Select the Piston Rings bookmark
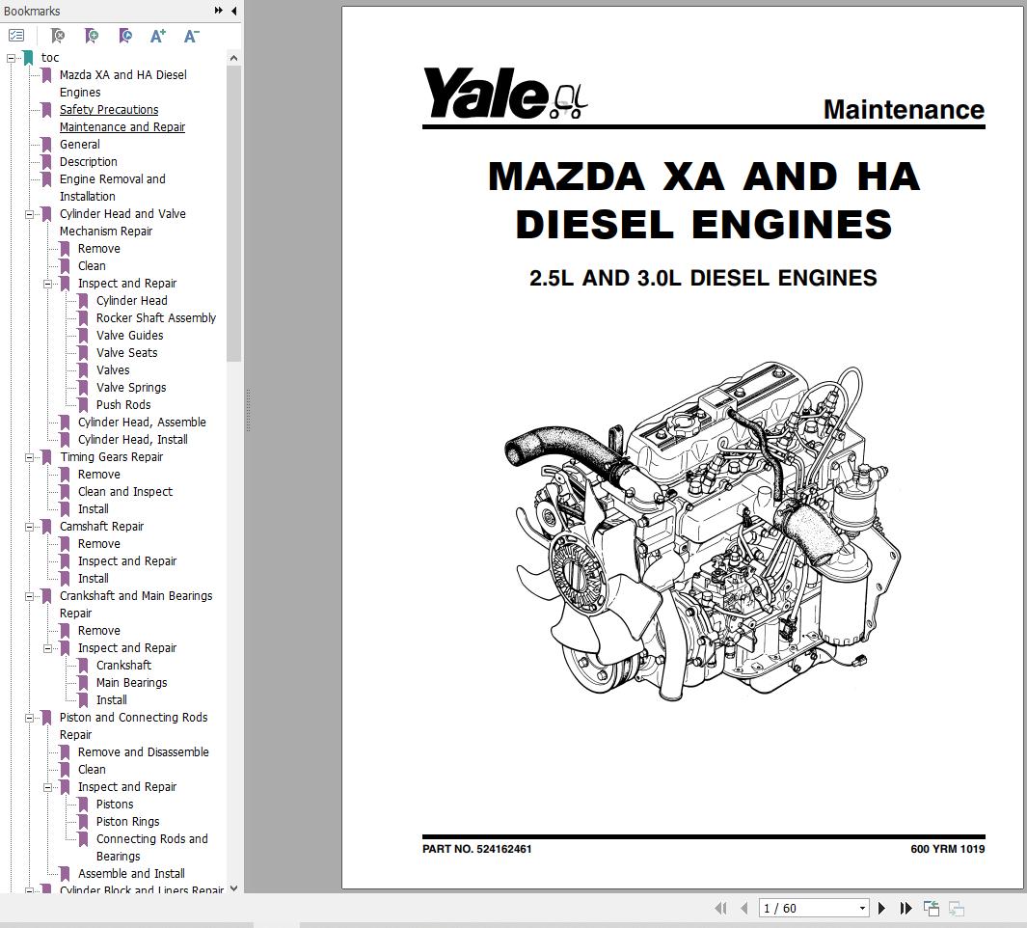 (127, 821)
